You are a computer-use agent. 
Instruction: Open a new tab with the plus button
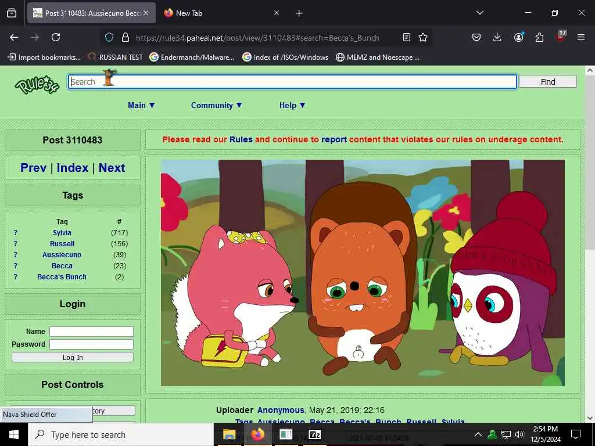[x=299, y=13]
